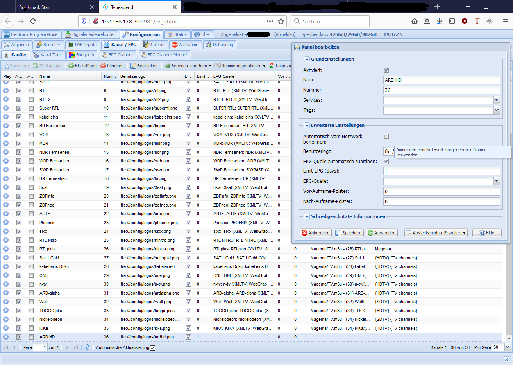Toggle Automatisch vom Netzwerk benennen checkbox
This screenshot has height=365, width=513.
[x=386, y=136]
